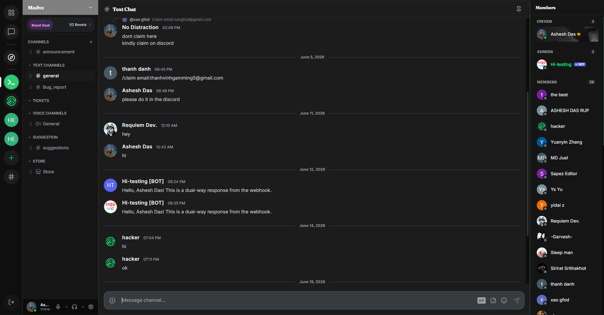
Task: Open the suggestions channel
Action: click(x=60, y=148)
